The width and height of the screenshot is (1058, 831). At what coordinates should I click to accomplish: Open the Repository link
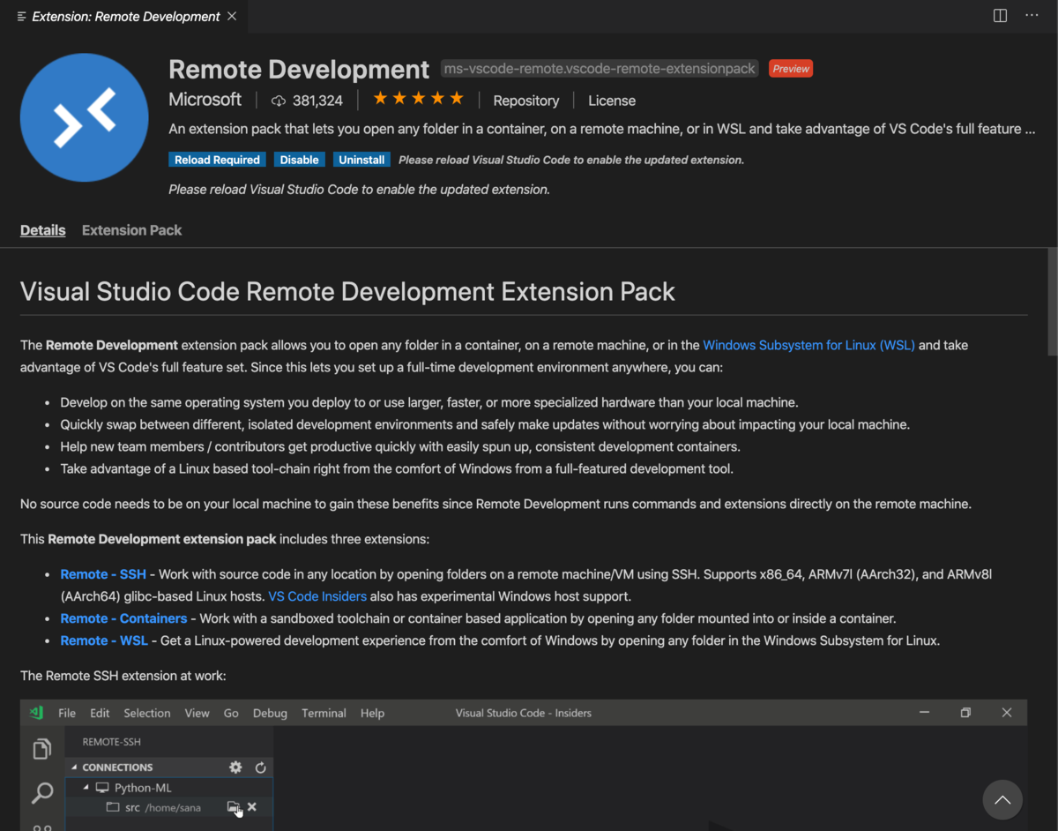pyautogui.click(x=525, y=101)
